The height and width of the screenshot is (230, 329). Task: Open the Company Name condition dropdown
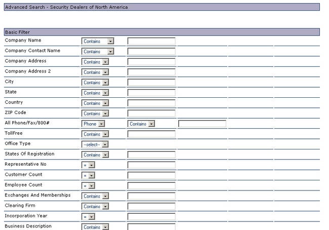[98, 42]
